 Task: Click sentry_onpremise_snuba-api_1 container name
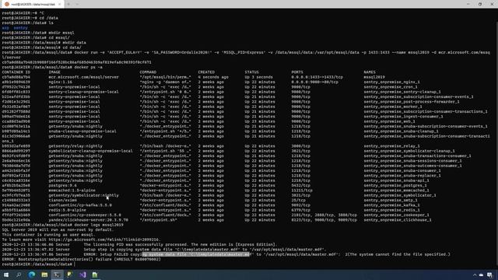(x=396, y=180)
